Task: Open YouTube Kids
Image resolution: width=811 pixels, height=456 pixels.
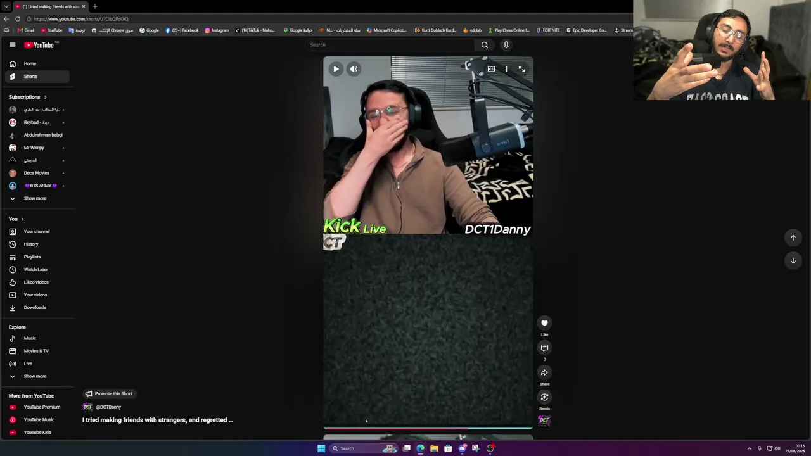Action: 37,433
